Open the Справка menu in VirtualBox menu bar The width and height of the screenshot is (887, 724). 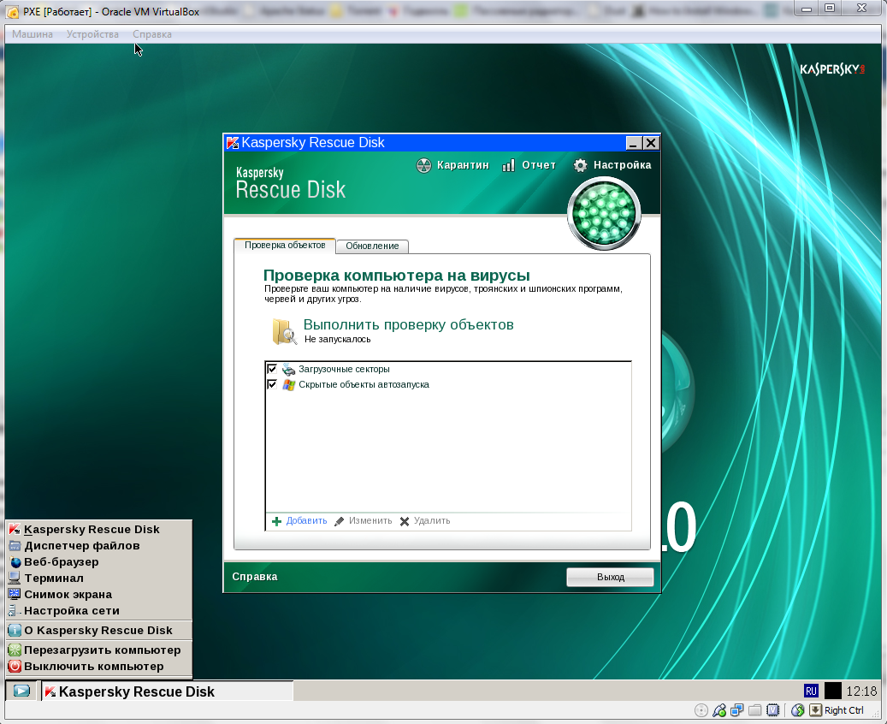(152, 34)
